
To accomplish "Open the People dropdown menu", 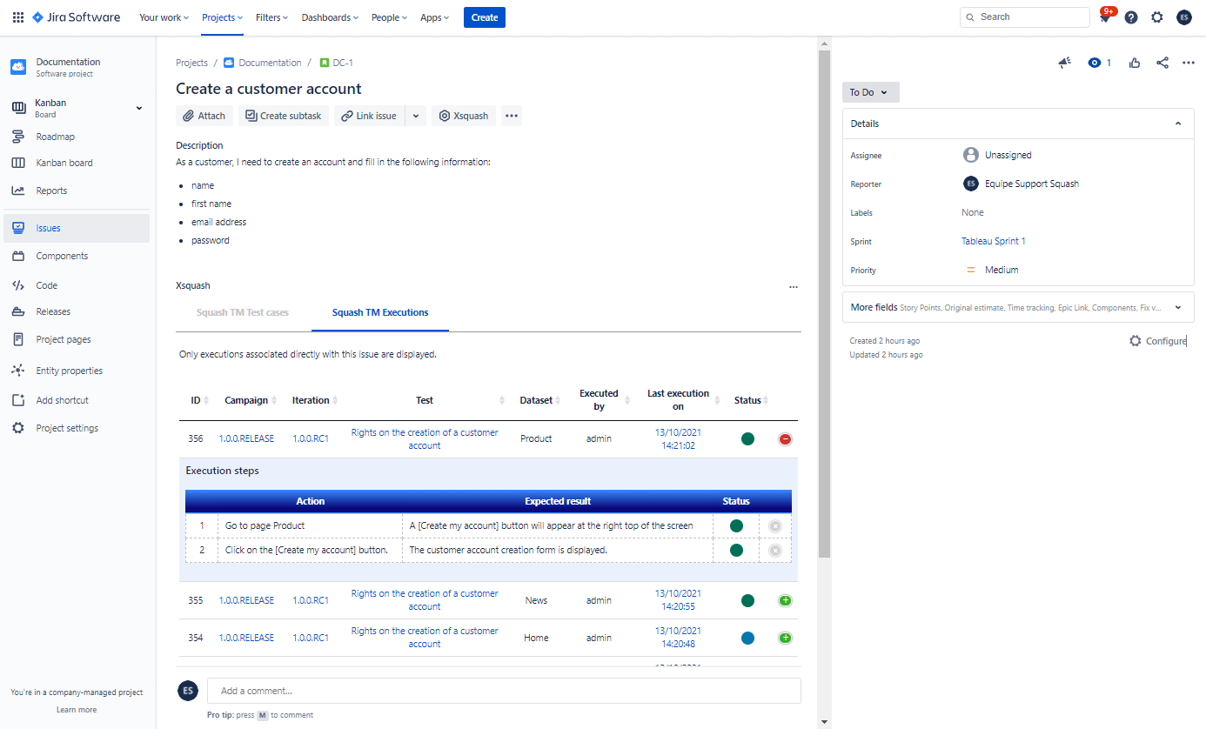I will coord(389,17).
